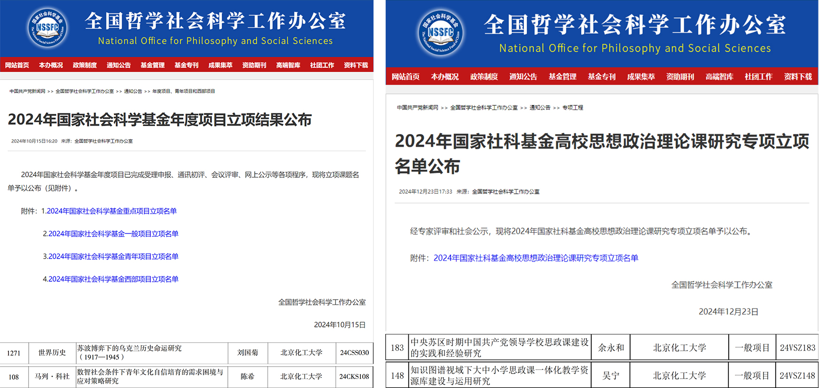Select row number cell 183

[x=397, y=348]
